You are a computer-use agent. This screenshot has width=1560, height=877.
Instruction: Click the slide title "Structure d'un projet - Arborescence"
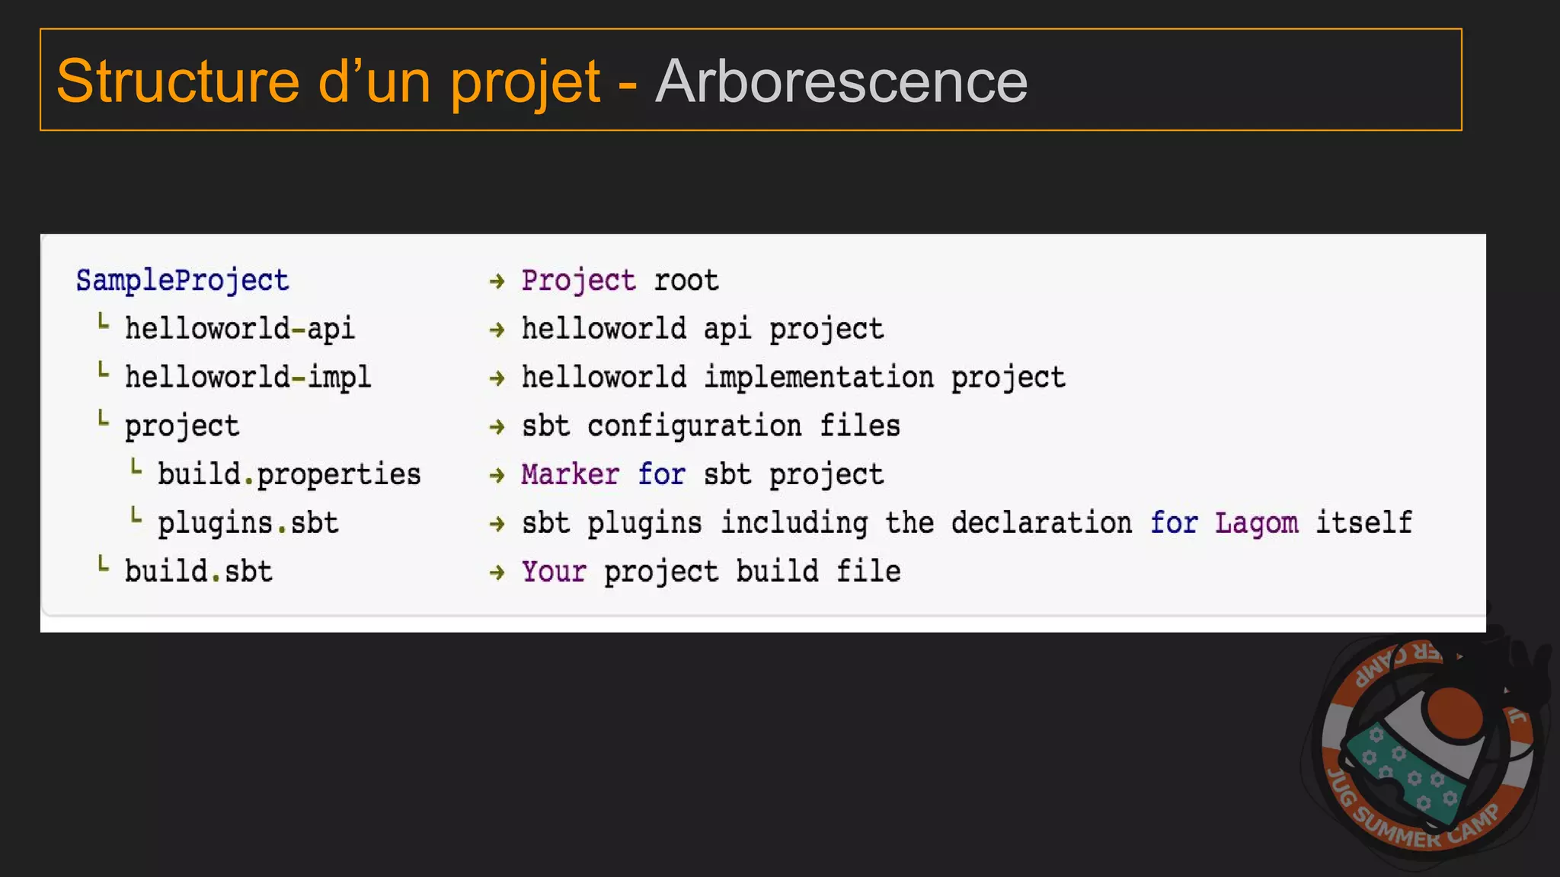click(x=542, y=81)
